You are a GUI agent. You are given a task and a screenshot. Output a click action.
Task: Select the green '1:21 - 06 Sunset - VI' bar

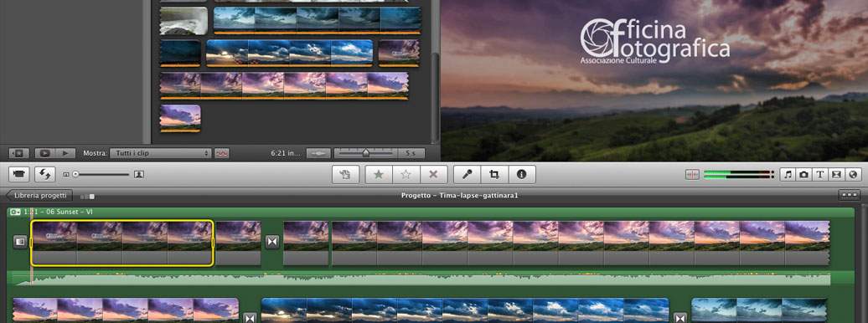[x=431, y=212]
